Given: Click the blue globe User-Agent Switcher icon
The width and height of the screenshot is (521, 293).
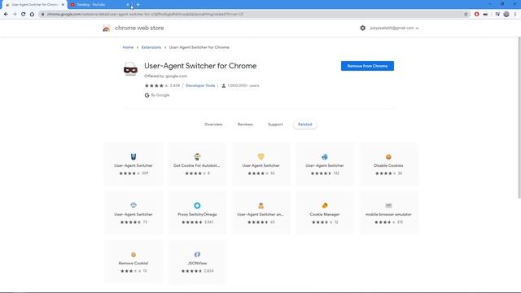Looking at the screenshot, I should pyautogui.click(x=325, y=156).
